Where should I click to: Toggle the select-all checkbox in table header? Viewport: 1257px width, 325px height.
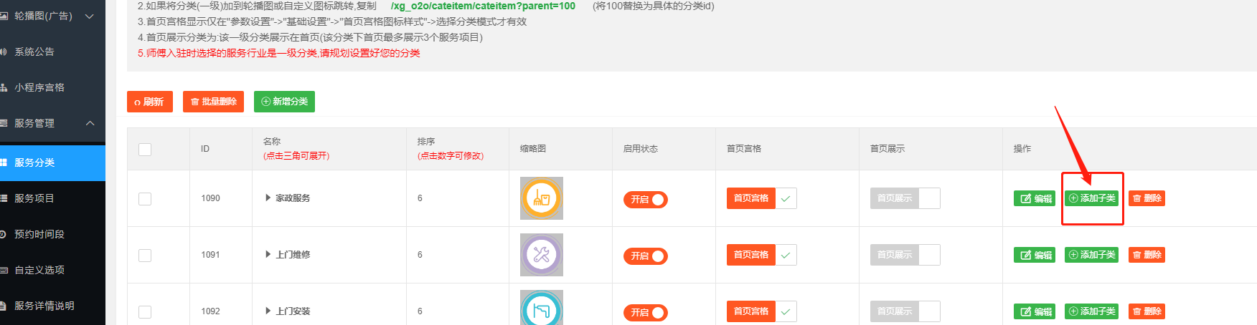(145, 149)
